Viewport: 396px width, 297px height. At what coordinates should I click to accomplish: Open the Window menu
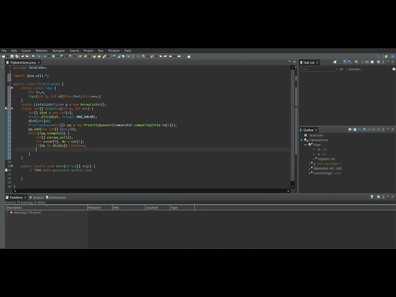(114, 51)
